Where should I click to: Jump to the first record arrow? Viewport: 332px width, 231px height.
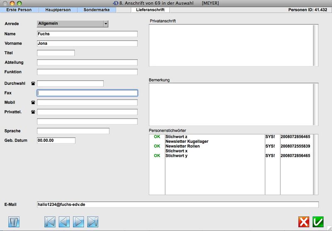[50, 221]
